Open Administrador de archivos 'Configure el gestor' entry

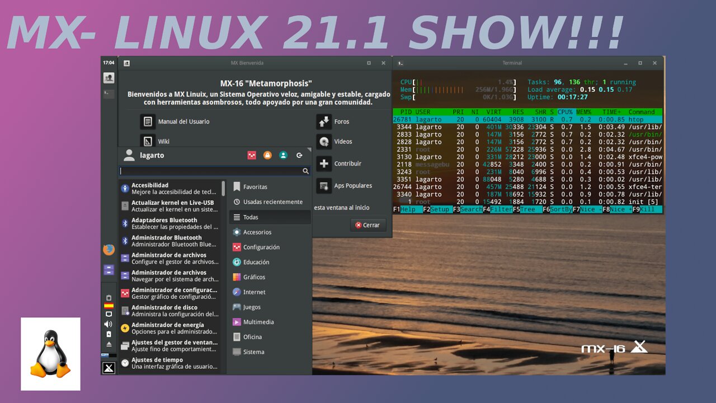(x=170, y=258)
